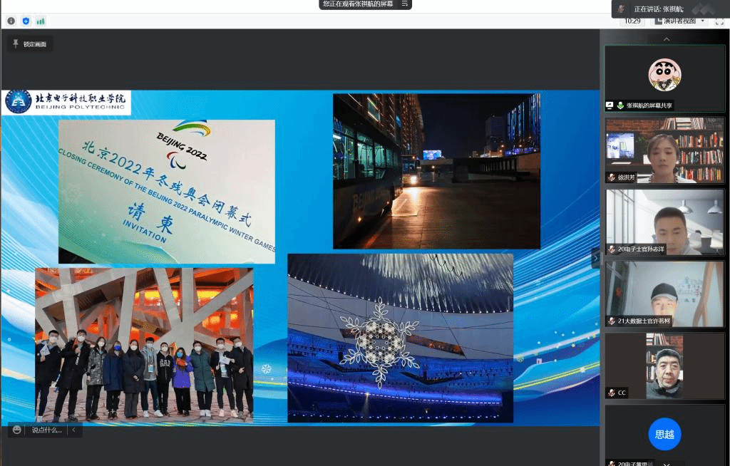Click the pin icon for 锁定画面

16,43
